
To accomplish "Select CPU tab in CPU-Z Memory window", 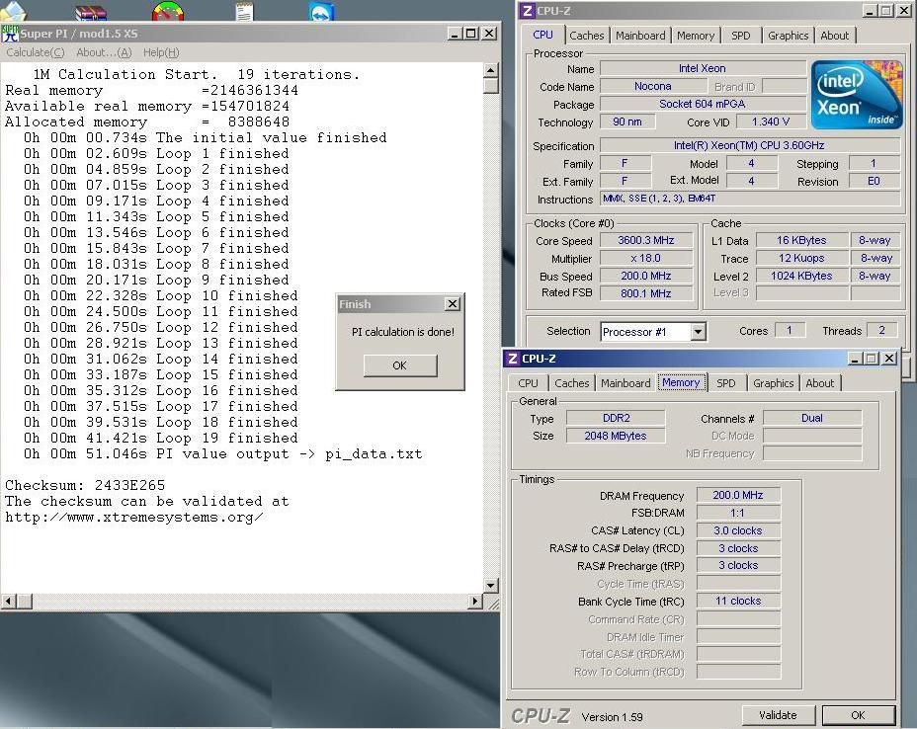I will (528, 383).
